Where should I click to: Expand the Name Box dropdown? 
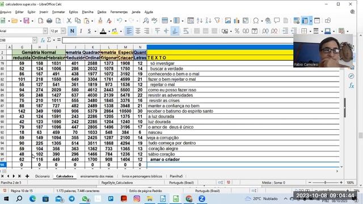click(x=35, y=40)
